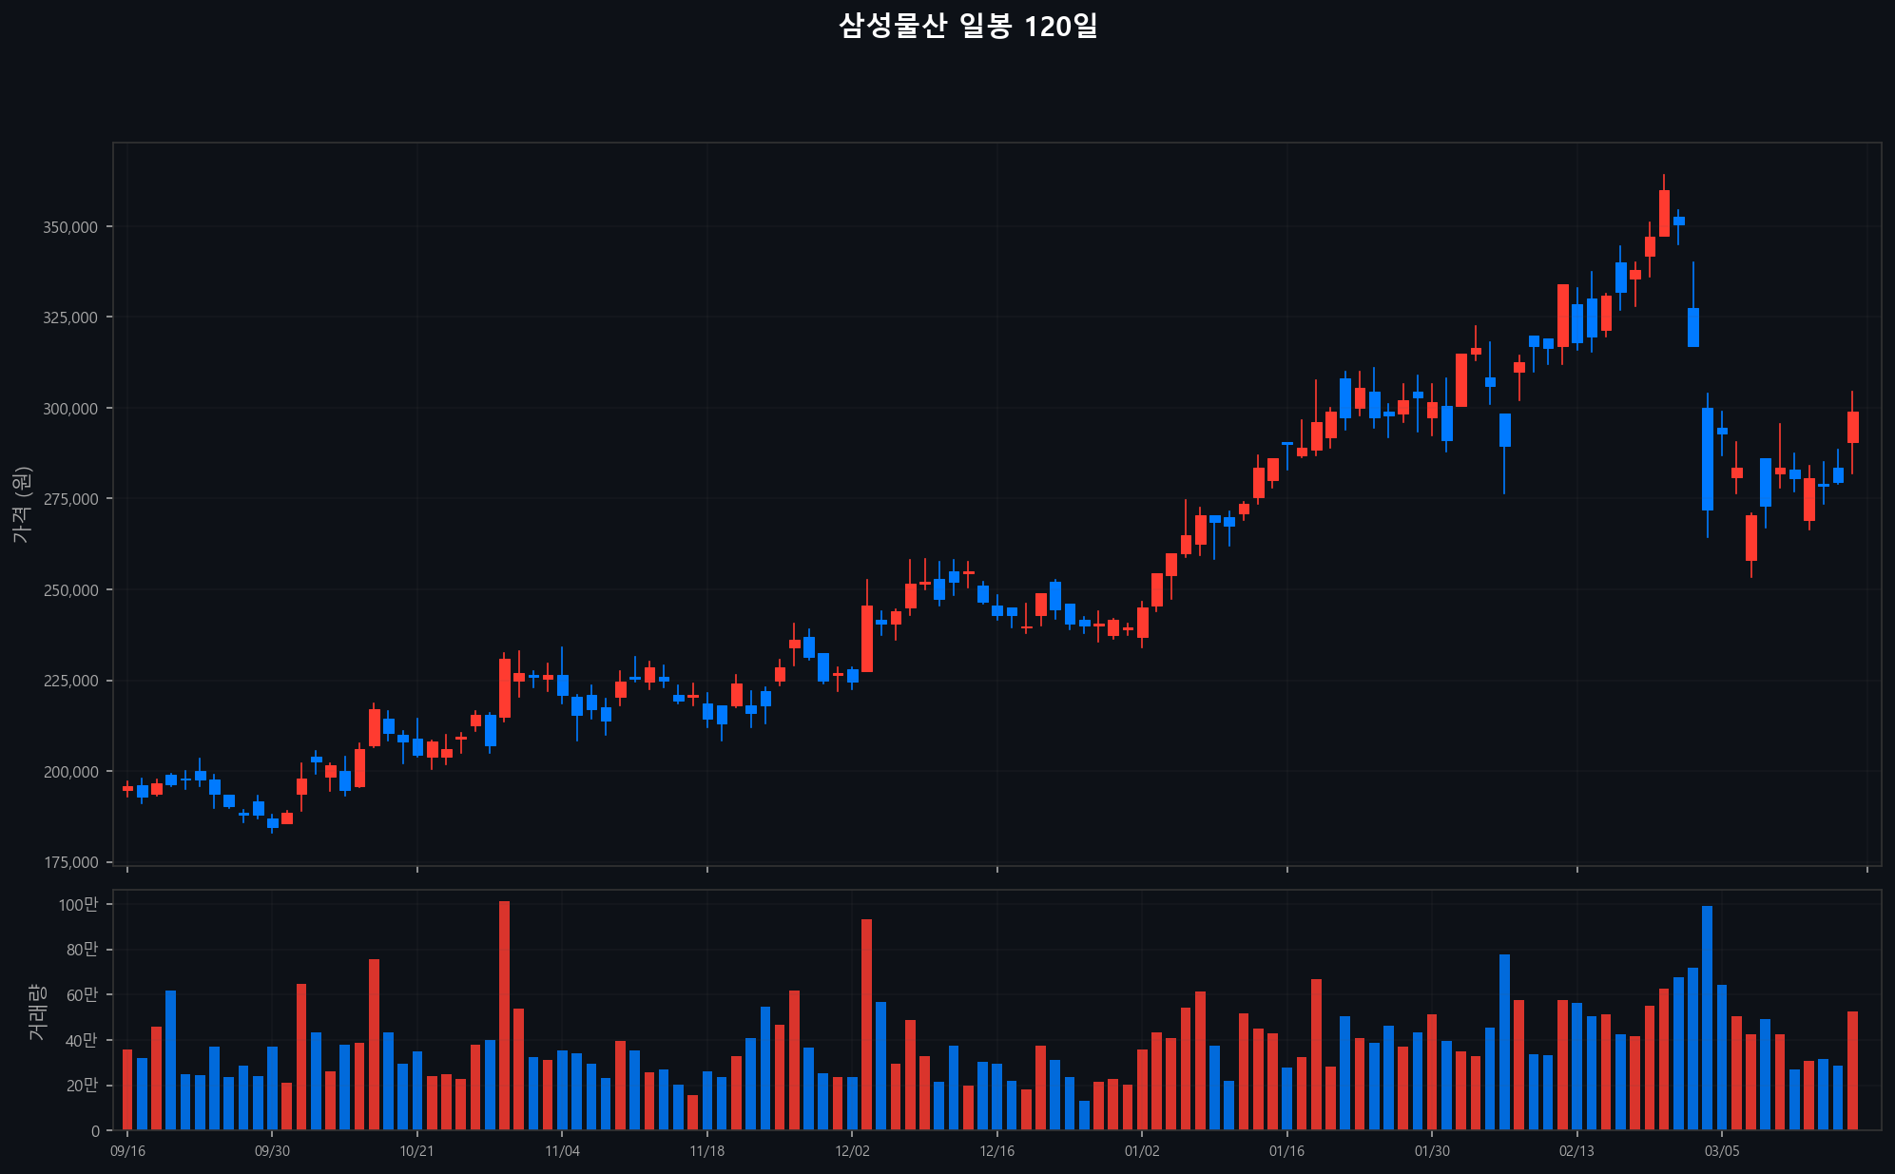Select the 12/02 date tick label
Screen dimensions: 1895x1174
click(x=852, y=1151)
